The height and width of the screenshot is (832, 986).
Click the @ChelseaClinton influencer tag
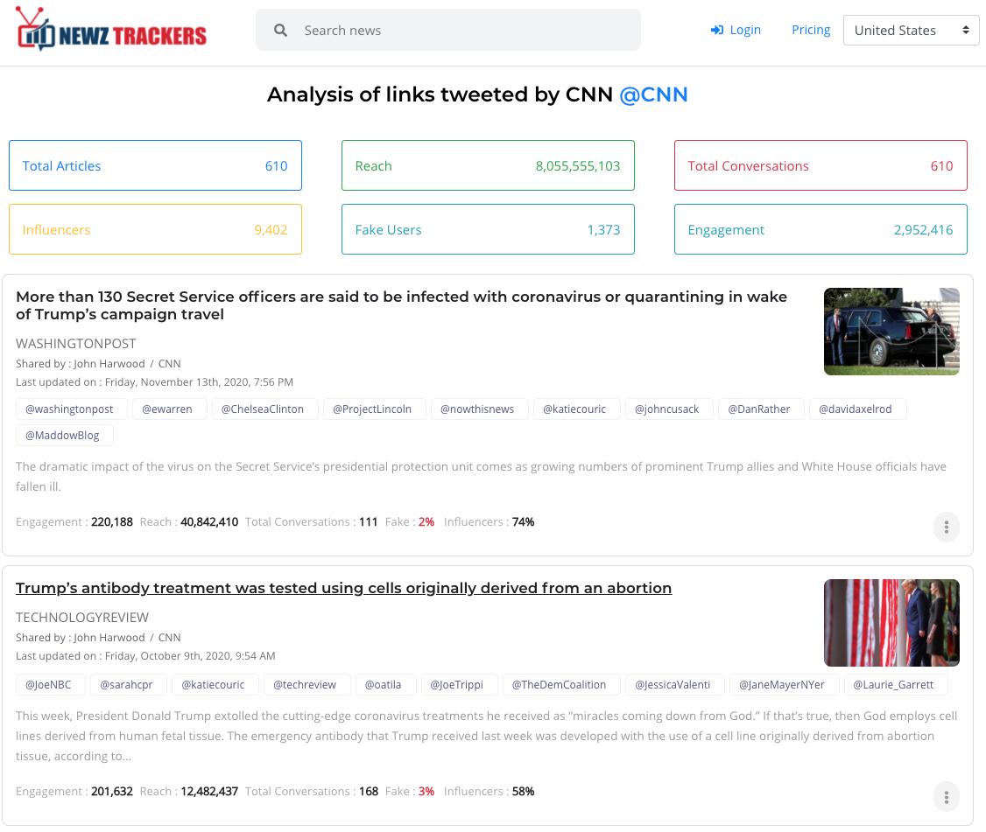click(x=263, y=409)
